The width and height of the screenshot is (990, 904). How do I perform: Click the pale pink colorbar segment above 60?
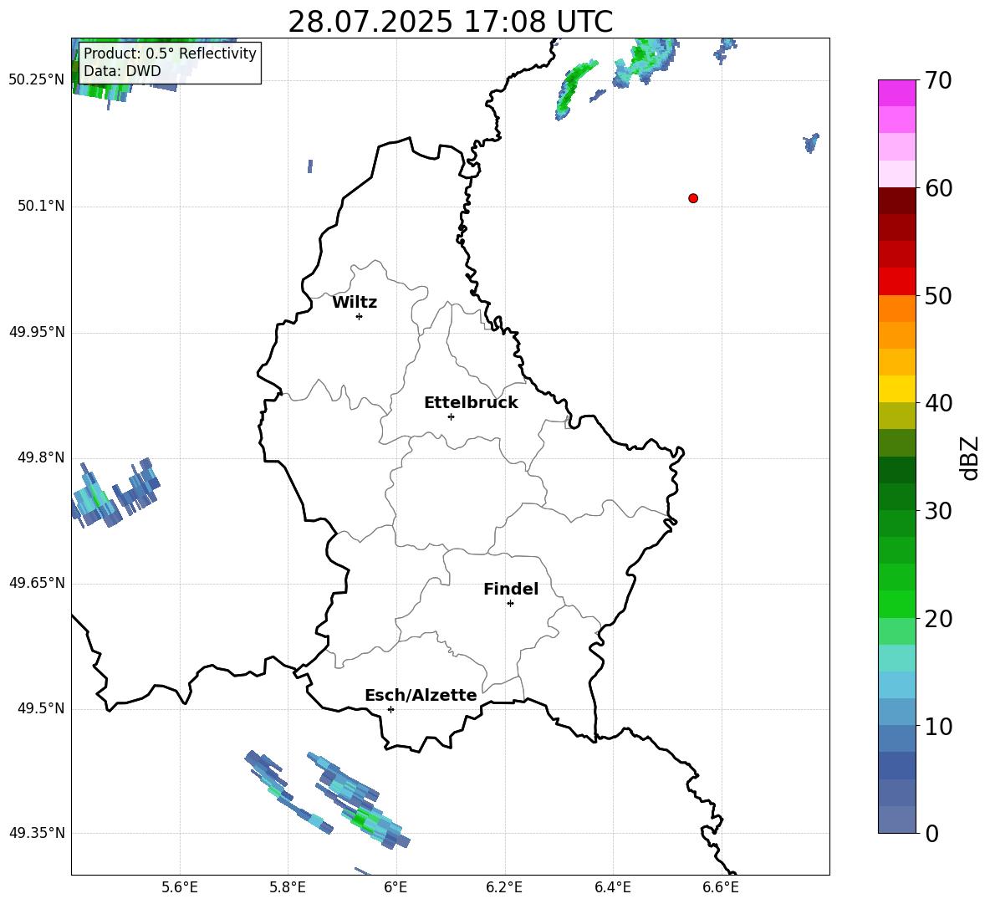pyautogui.click(x=896, y=174)
